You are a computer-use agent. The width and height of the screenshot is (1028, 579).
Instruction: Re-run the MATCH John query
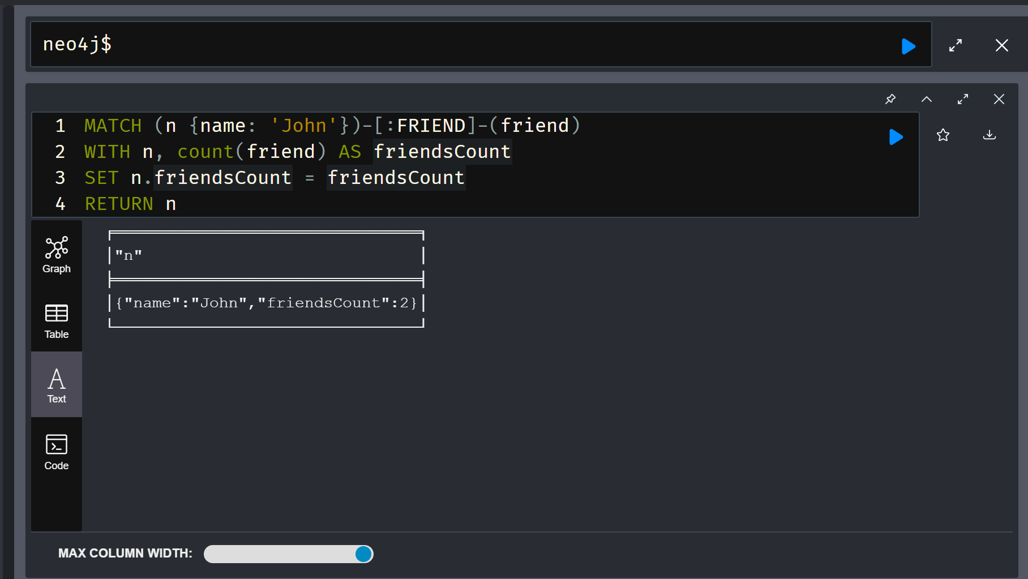[x=896, y=136]
